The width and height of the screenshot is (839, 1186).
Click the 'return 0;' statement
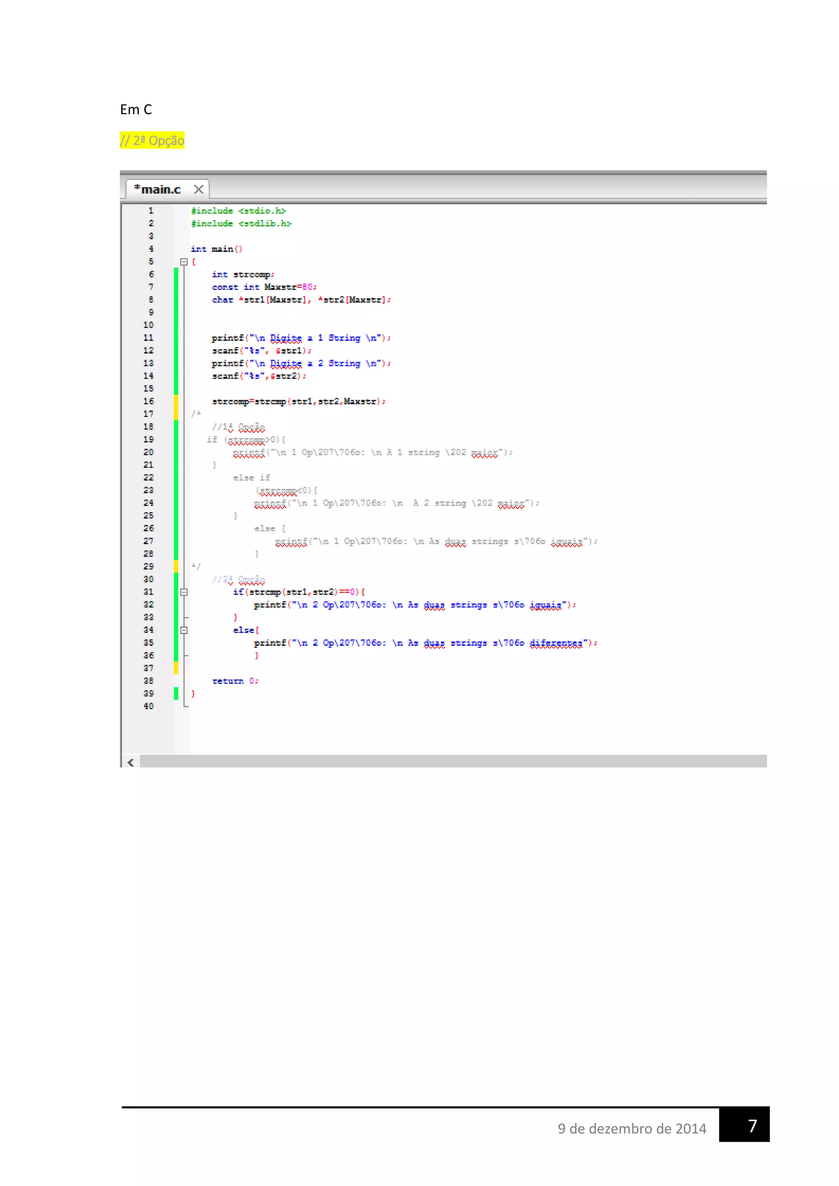pyautogui.click(x=235, y=681)
